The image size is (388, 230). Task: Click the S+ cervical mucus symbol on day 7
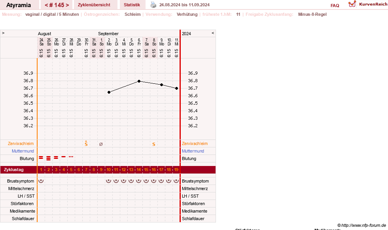click(x=86, y=143)
